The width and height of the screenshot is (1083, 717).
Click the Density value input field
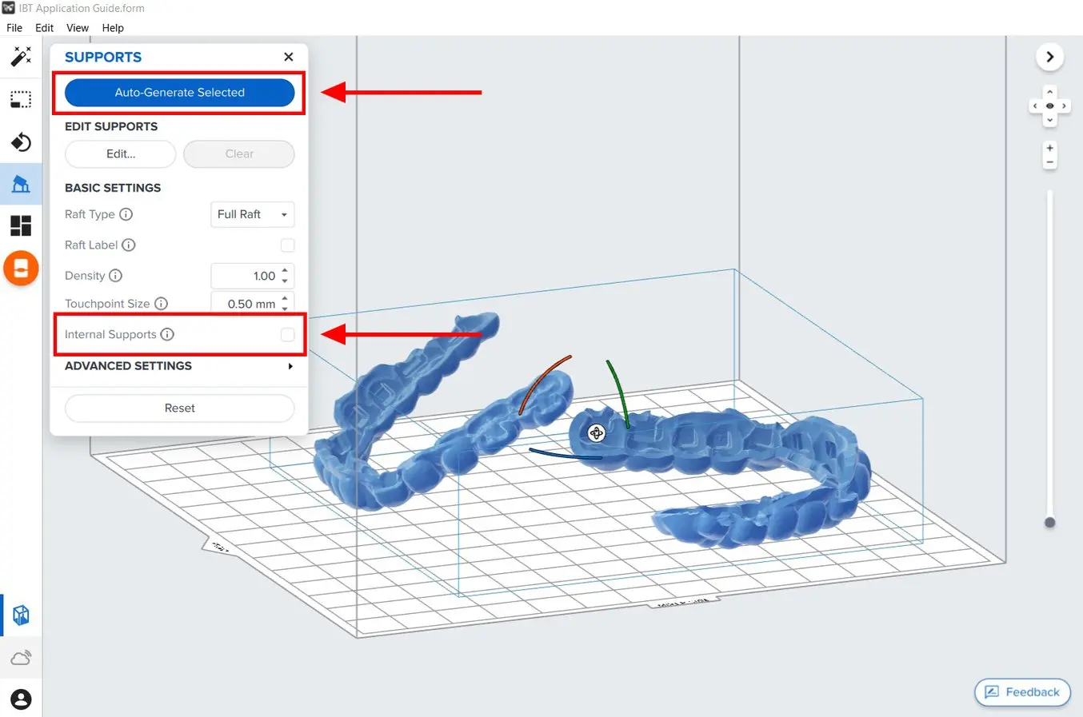(246, 276)
